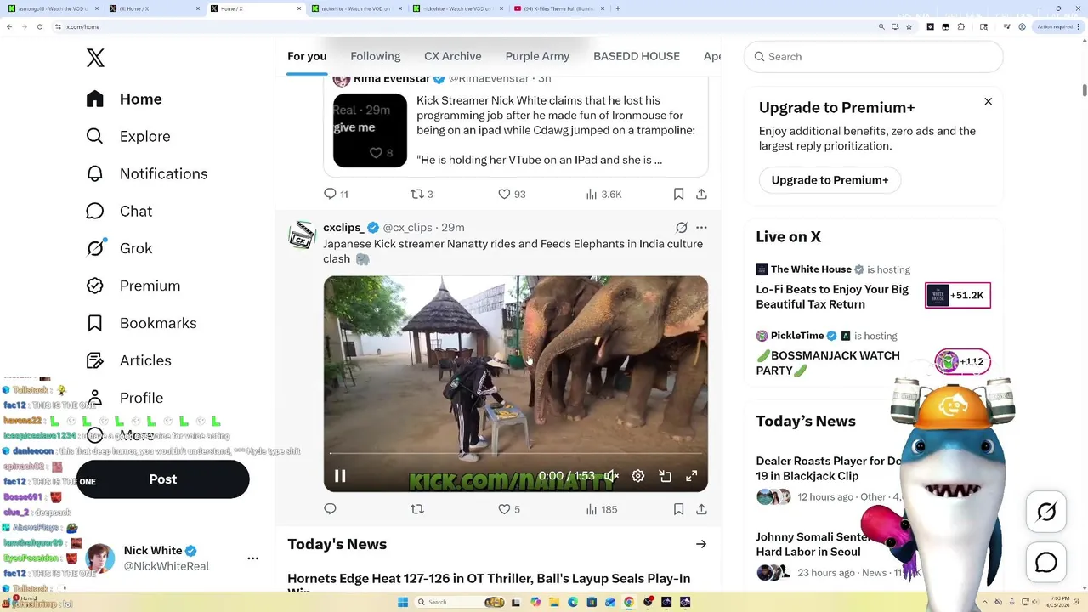
Task: Switch to the X-Files Theme YouTube browser tab
Action: tap(560, 8)
